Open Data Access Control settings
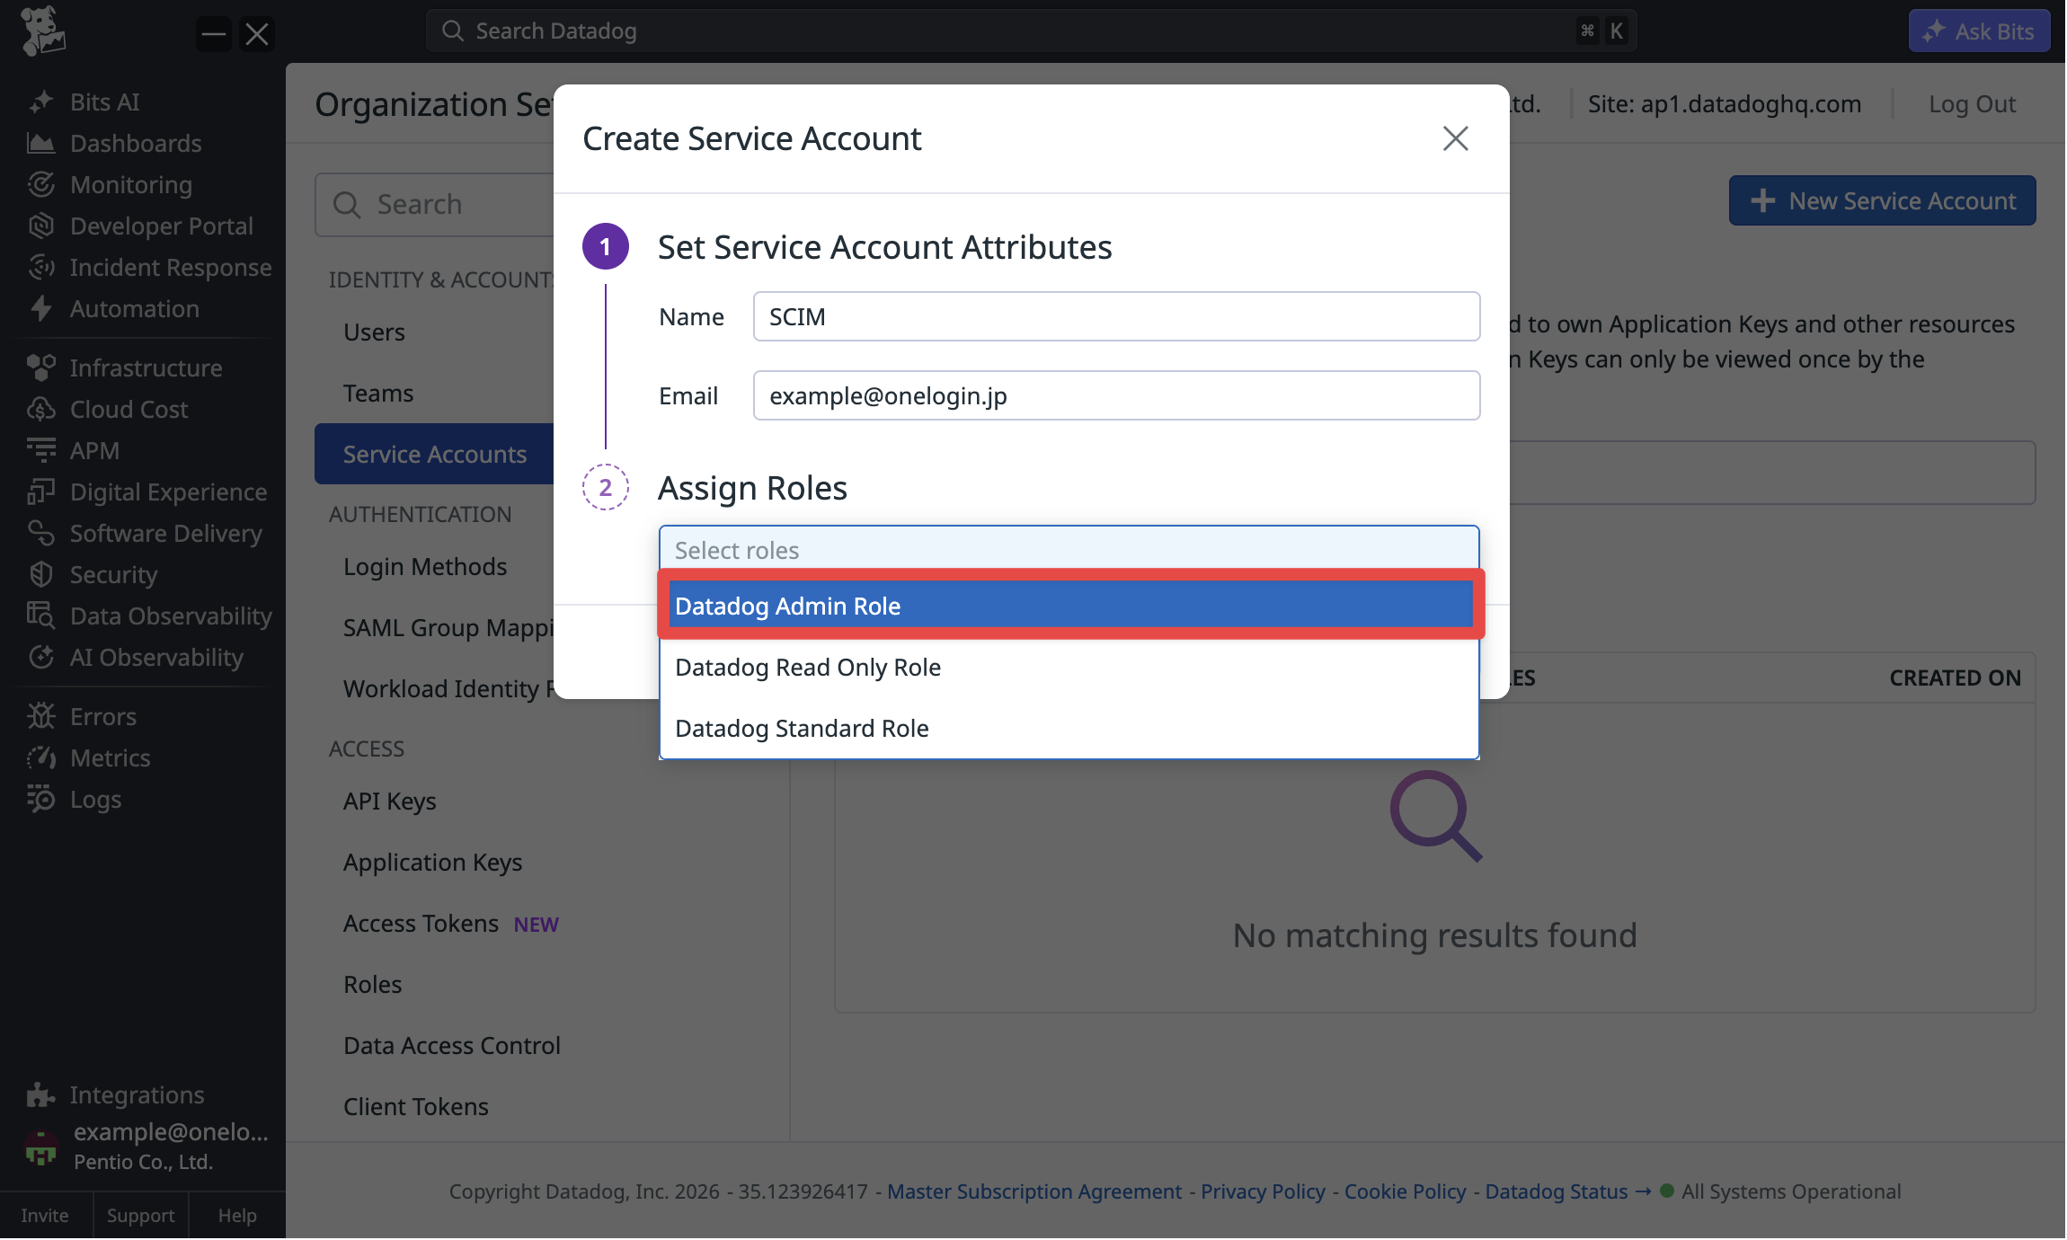2067x1240 pixels. (x=451, y=1046)
